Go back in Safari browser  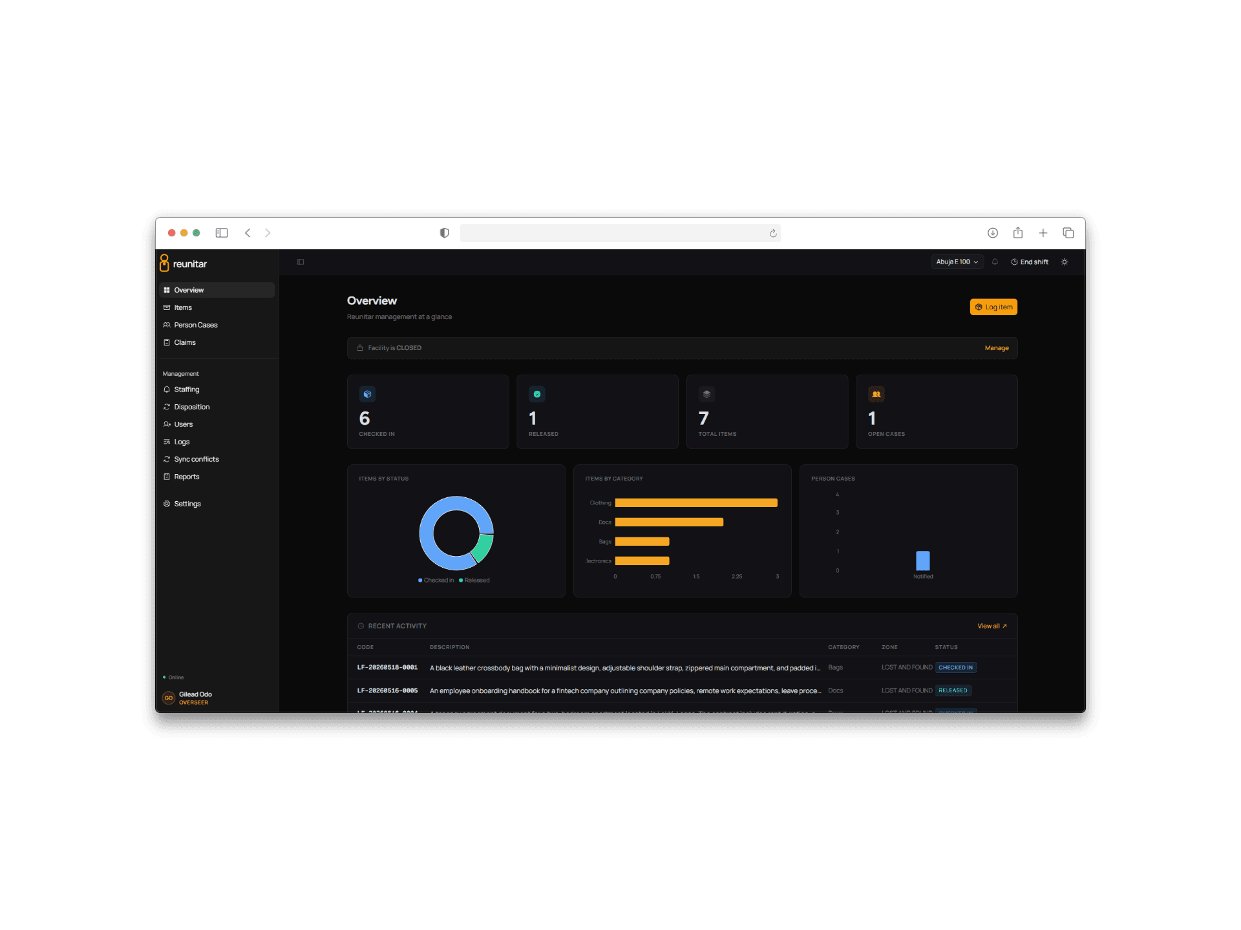tap(248, 232)
